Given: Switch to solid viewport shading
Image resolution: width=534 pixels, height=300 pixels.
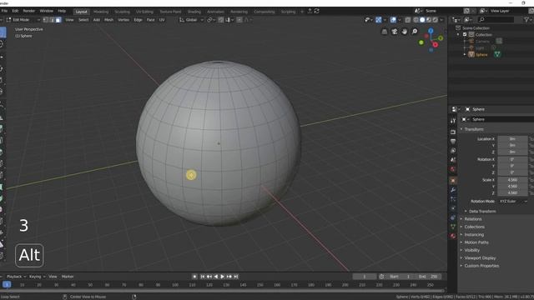Looking at the screenshot, I should coord(422,20).
